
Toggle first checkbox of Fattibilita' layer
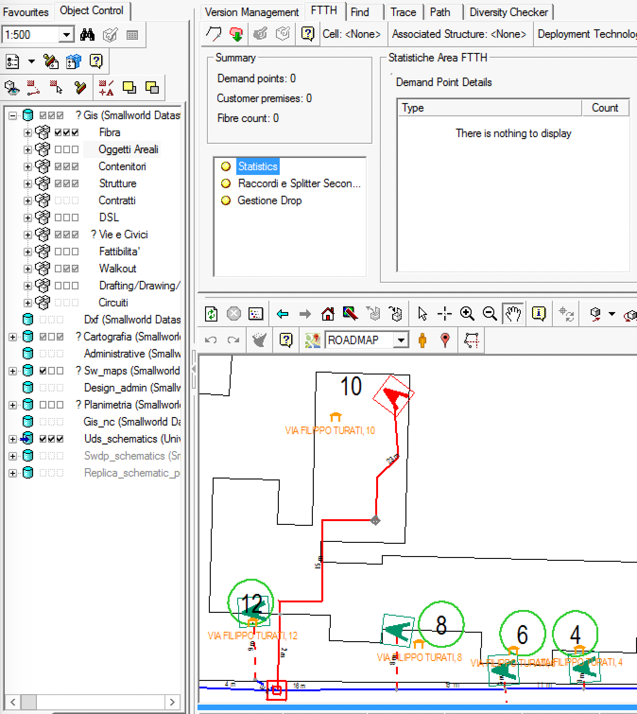[58, 252]
